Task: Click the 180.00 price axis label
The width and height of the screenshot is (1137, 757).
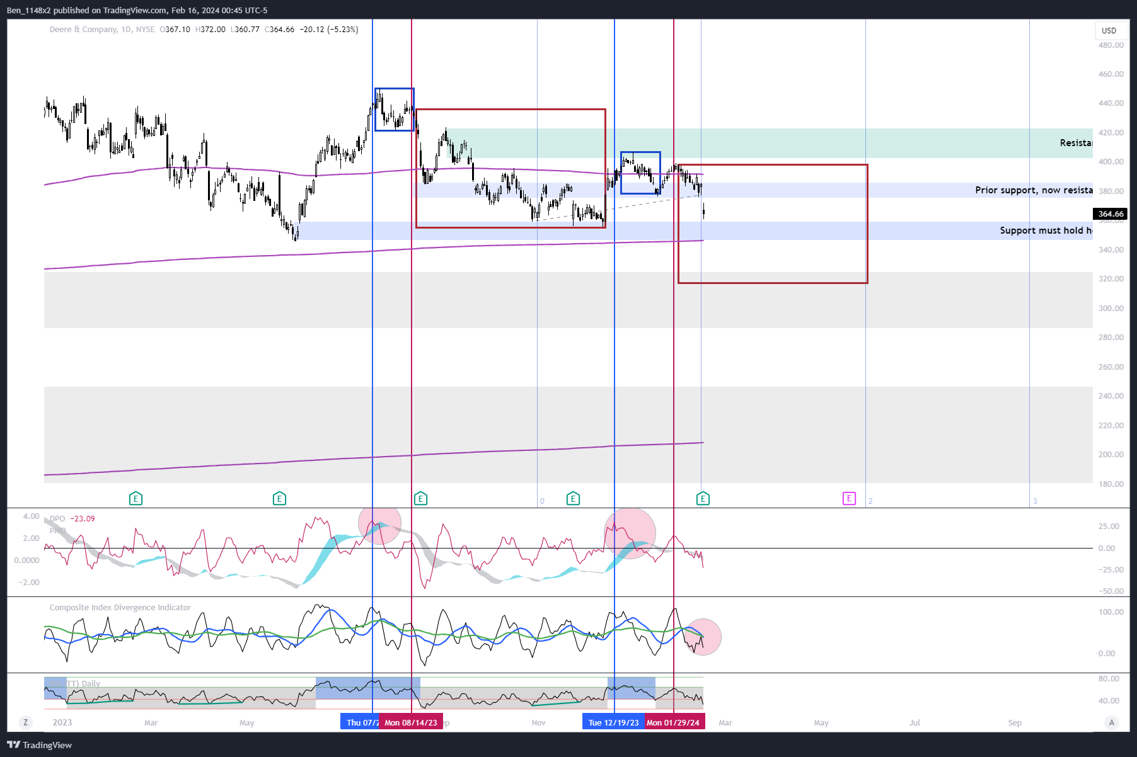Action: coord(1111,484)
